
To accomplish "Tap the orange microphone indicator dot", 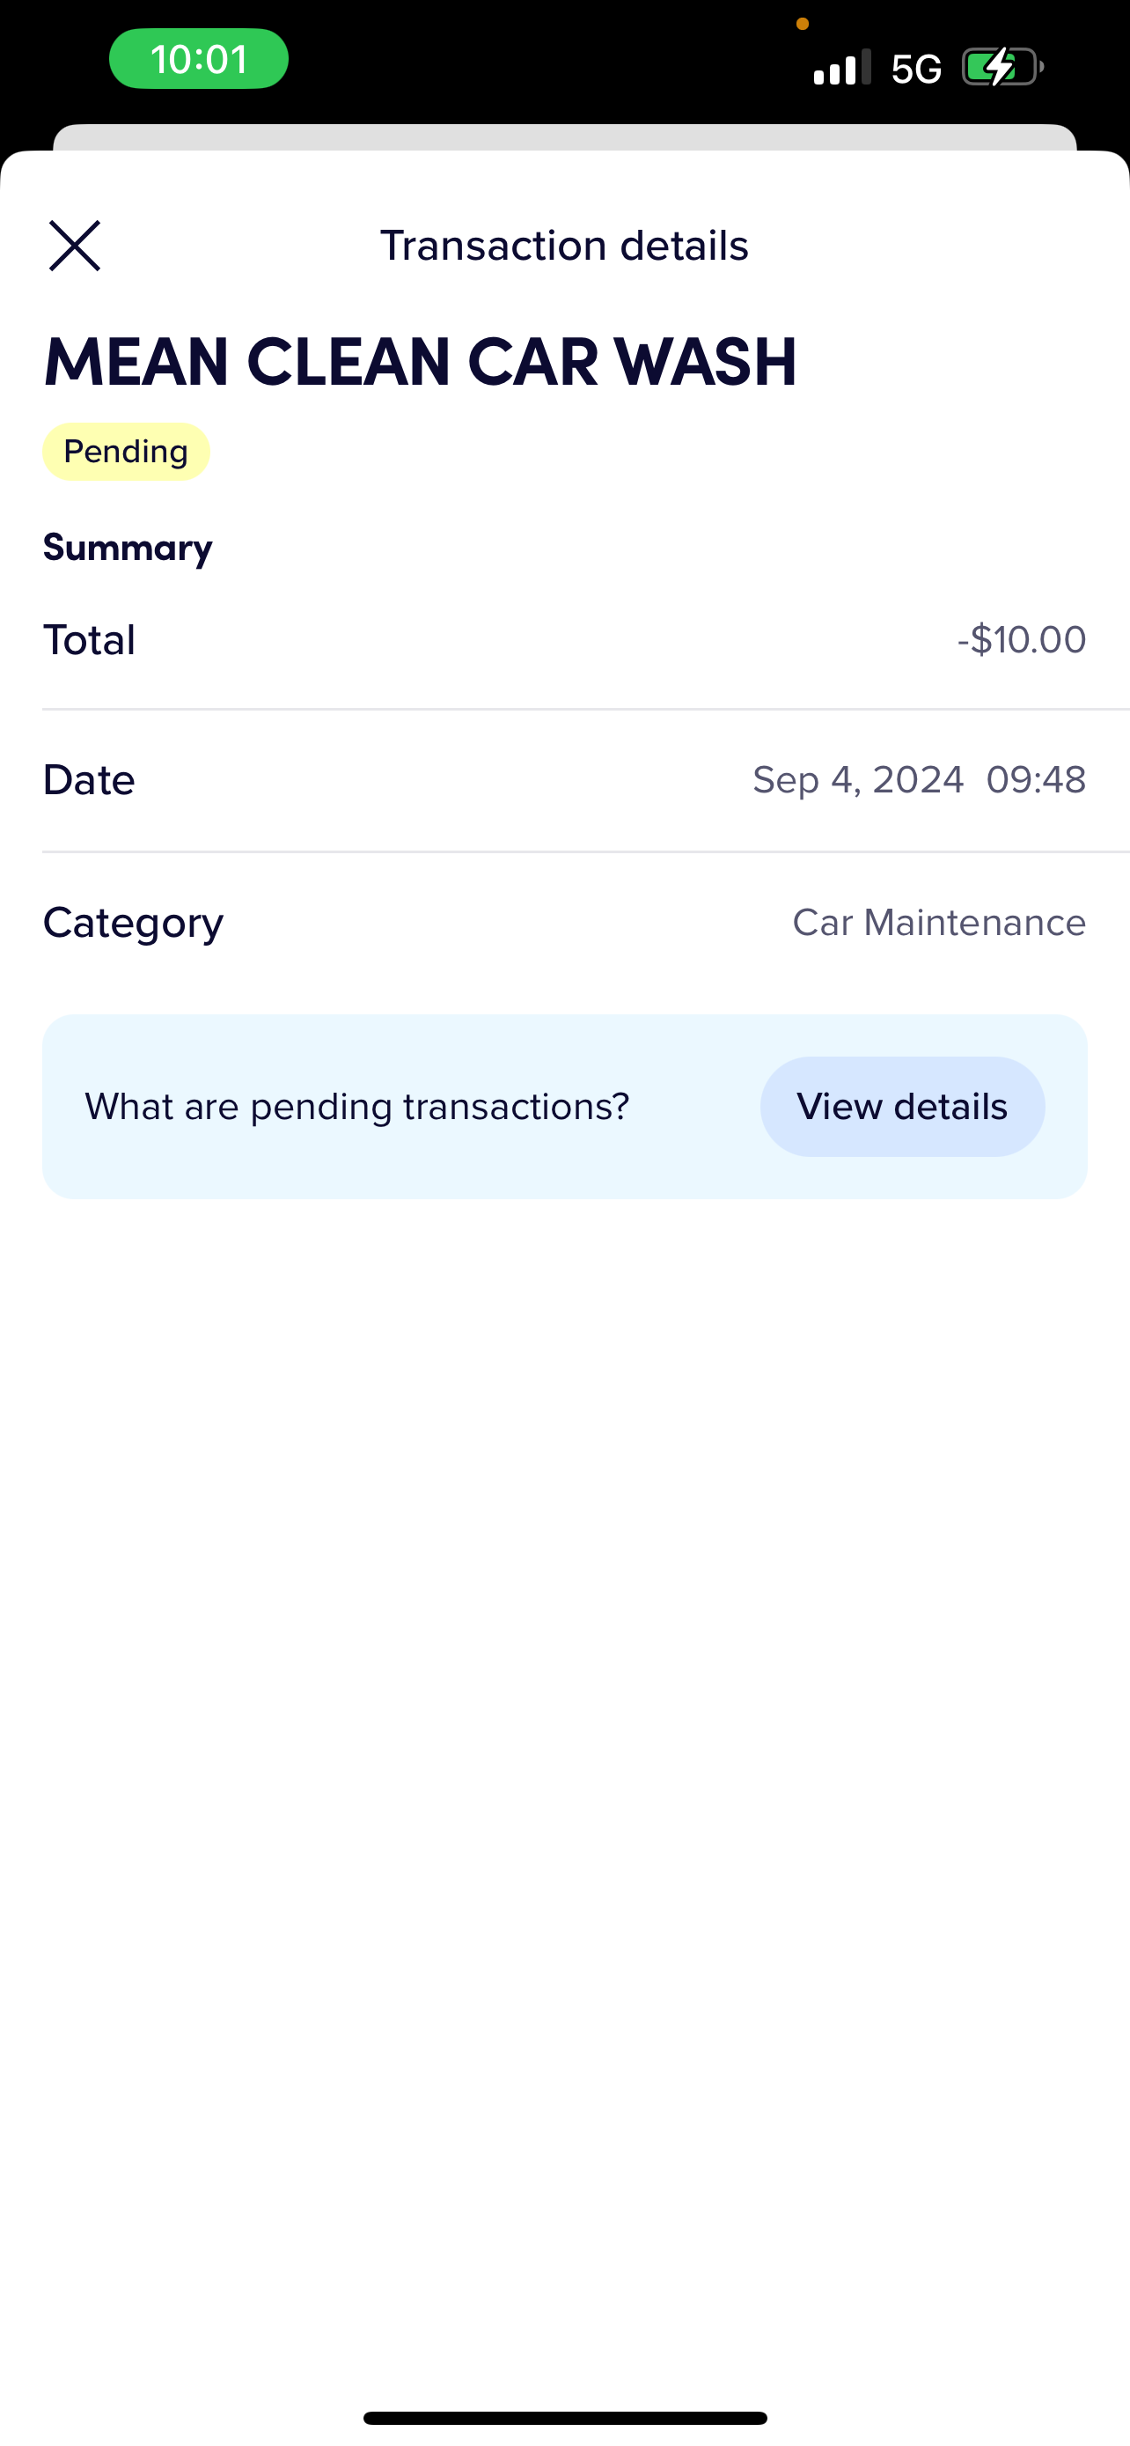I will pyautogui.click(x=803, y=24).
